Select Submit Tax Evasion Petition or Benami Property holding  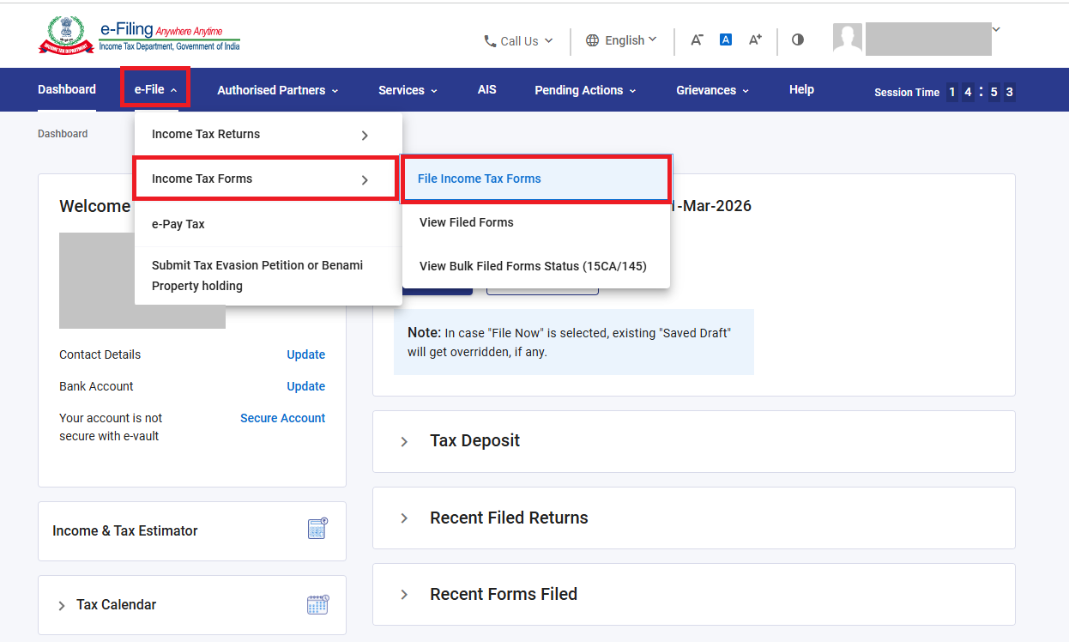pos(269,276)
